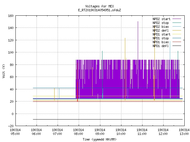Click the blue NPD1 stop legend line
Screen dimensions: 190x142
[177, 38]
